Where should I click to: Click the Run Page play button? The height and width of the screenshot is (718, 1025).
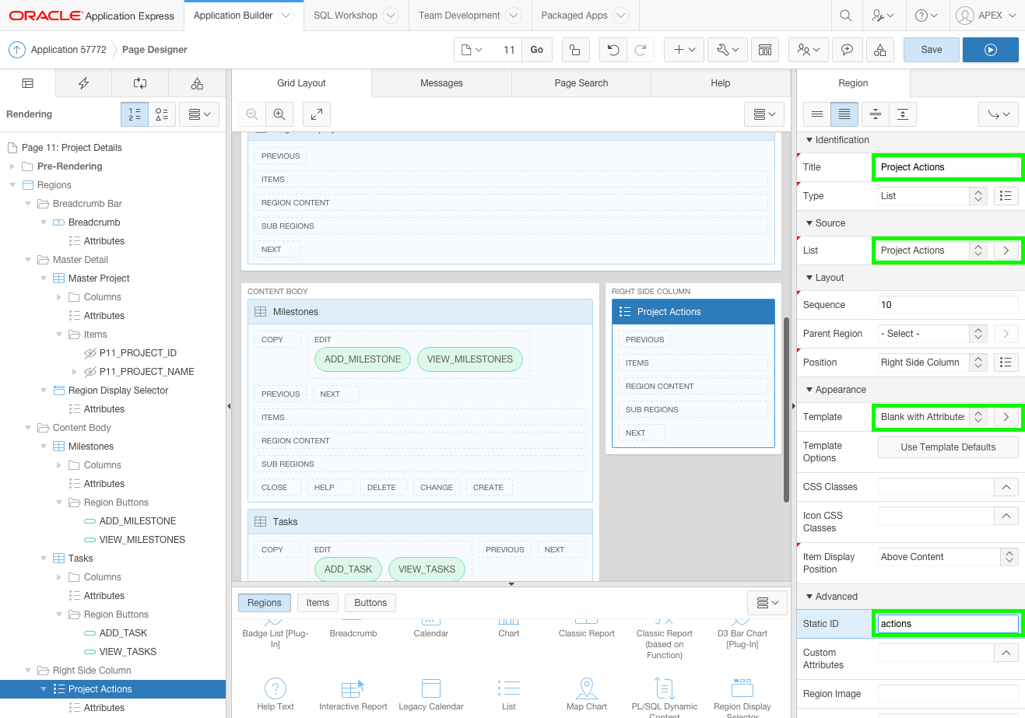tap(990, 50)
